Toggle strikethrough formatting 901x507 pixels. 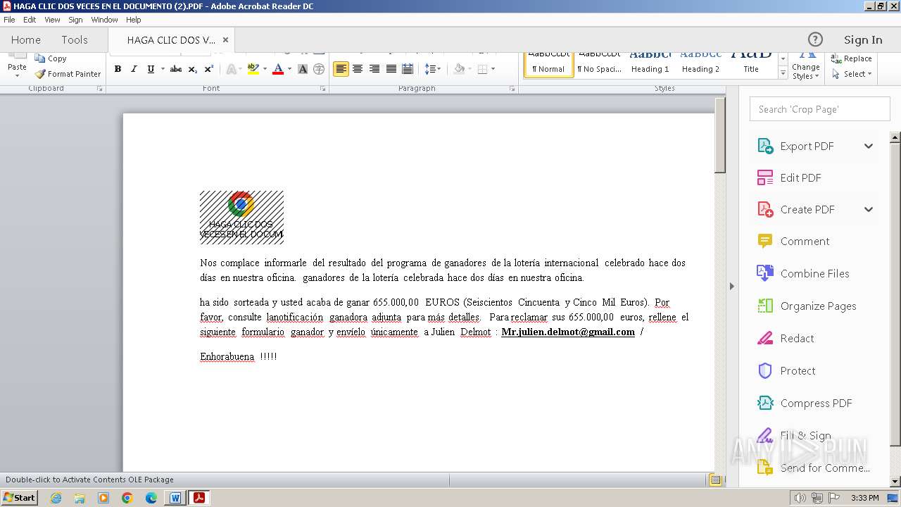pyautogui.click(x=176, y=69)
